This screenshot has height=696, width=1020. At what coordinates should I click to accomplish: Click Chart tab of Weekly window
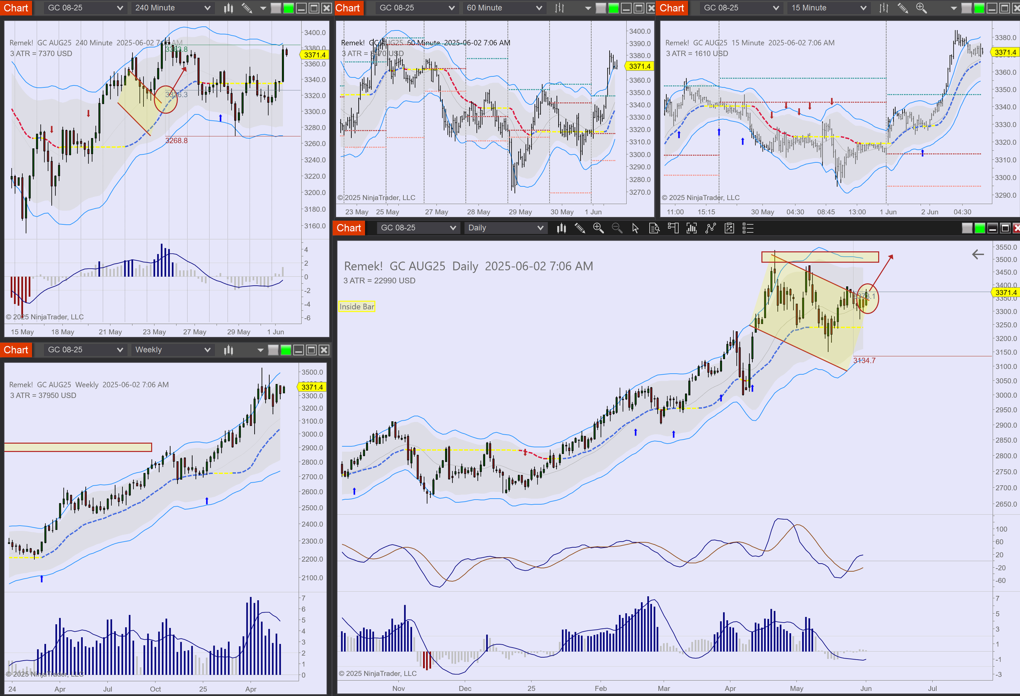16,350
